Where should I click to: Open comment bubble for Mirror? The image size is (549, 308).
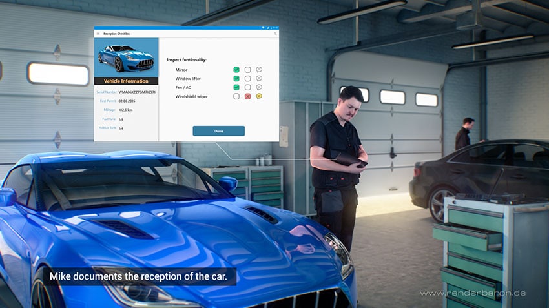[x=259, y=70]
